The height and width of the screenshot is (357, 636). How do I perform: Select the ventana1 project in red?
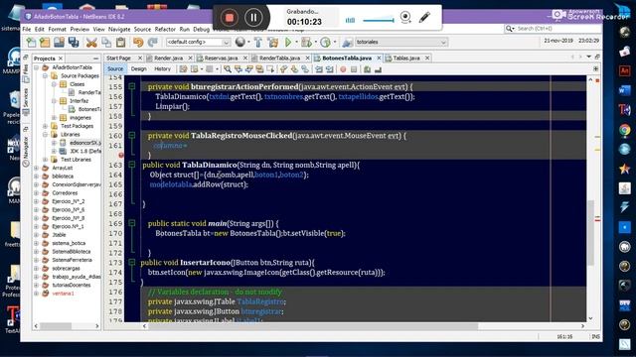63,294
